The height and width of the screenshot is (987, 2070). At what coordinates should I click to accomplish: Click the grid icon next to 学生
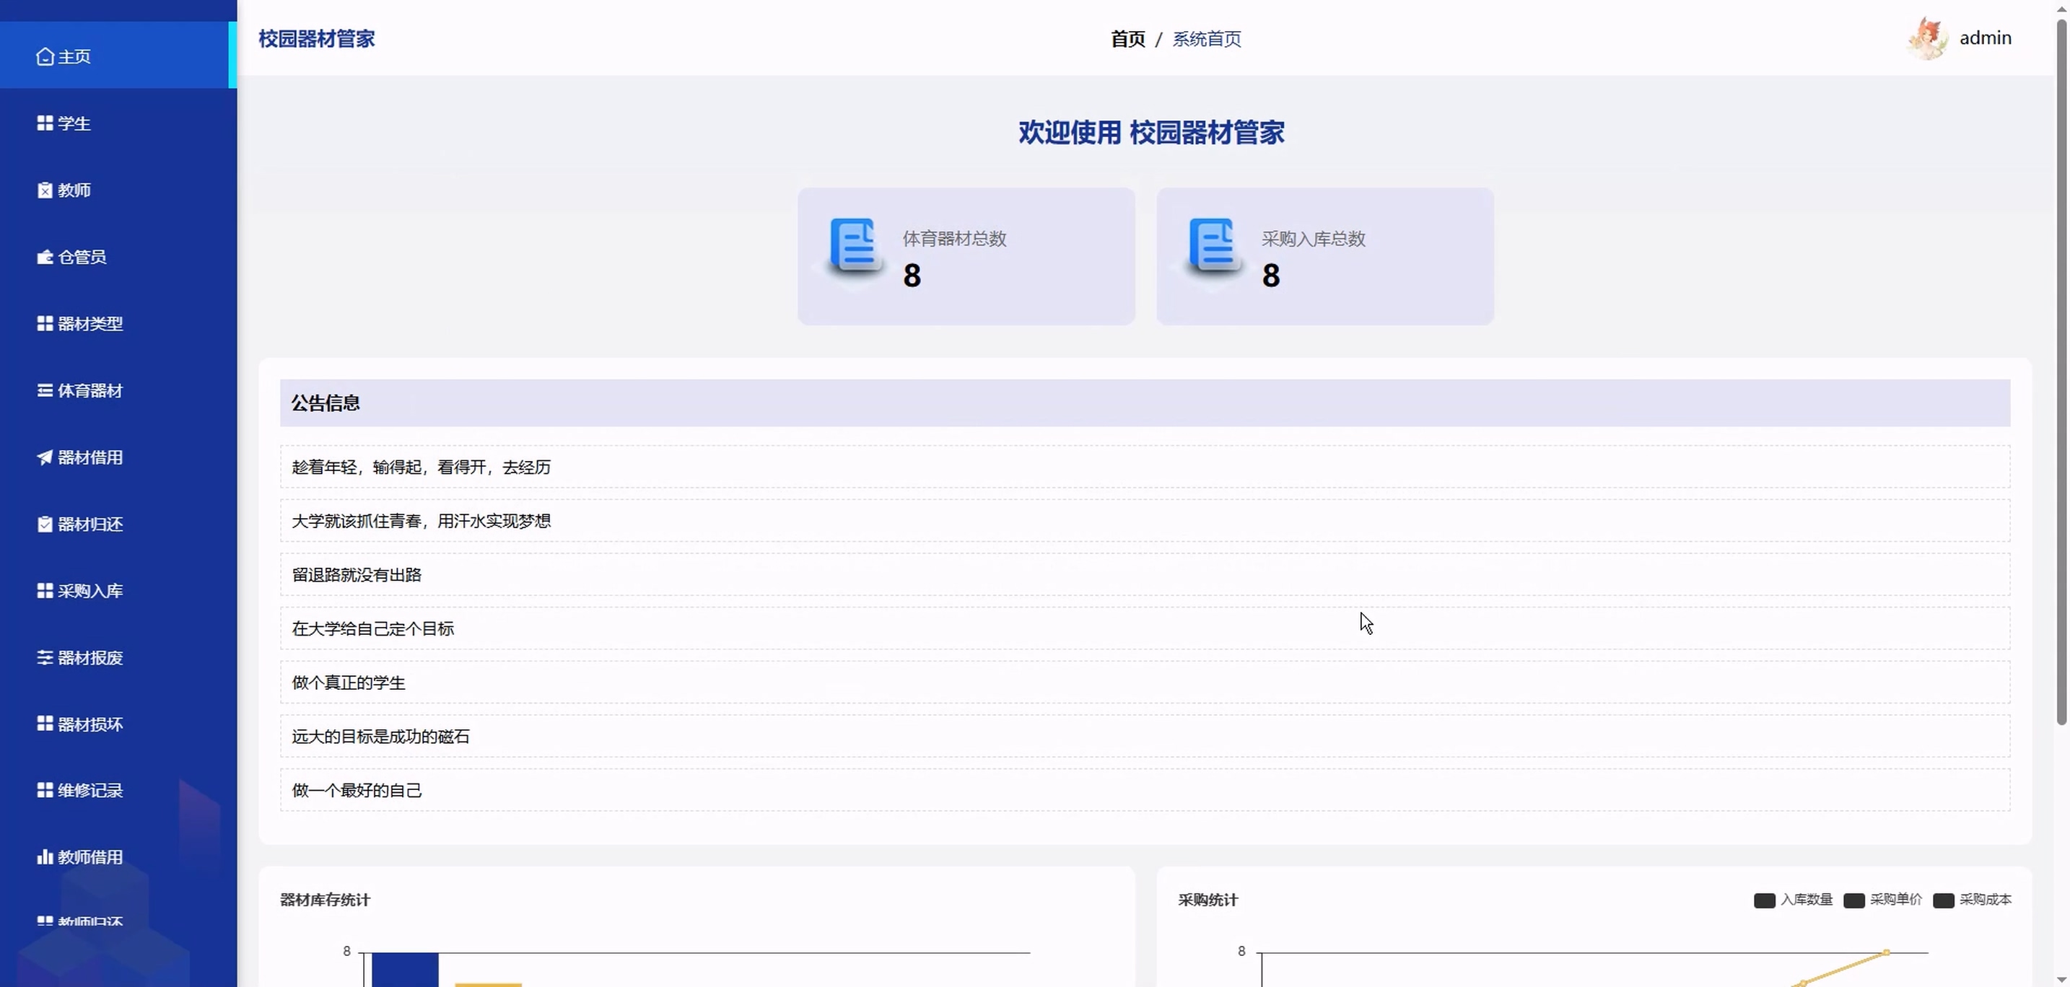pos(45,123)
